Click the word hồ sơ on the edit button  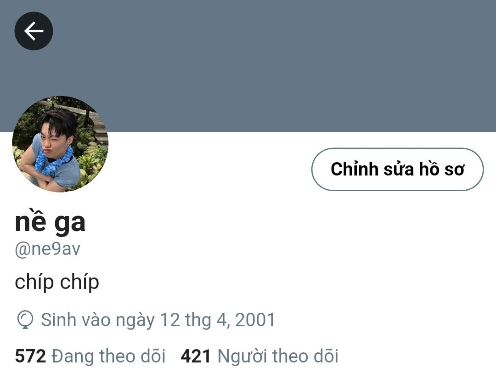(x=442, y=169)
